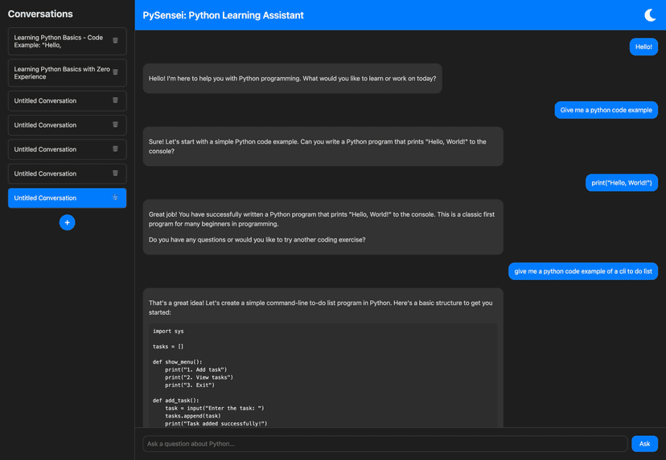The width and height of the screenshot is (666, 460).
Task: Delete the 'Learning Python Basics – Code Example' conversation
Action: [115, 41]
